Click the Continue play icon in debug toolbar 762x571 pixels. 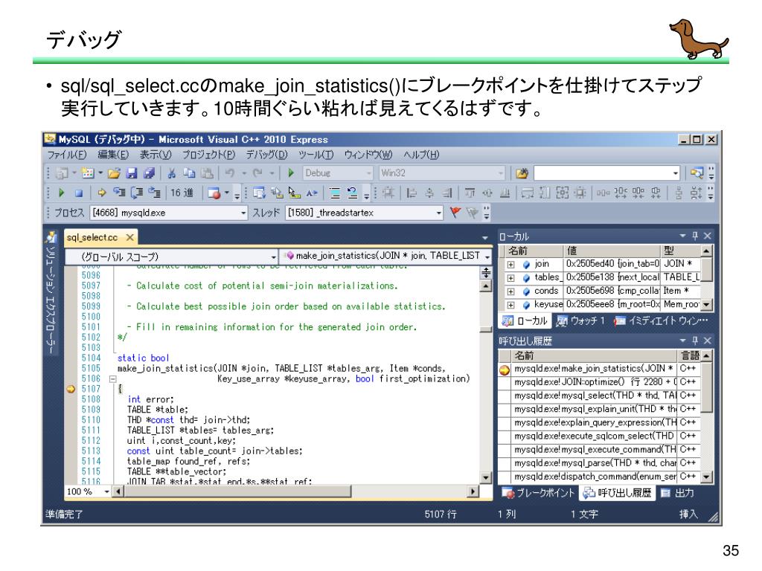(62, 193)
